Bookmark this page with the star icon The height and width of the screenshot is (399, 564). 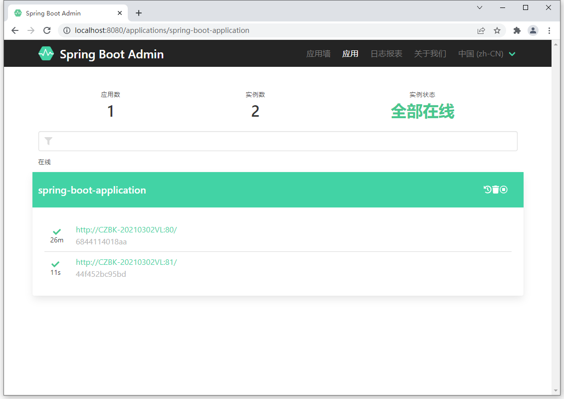497,30
